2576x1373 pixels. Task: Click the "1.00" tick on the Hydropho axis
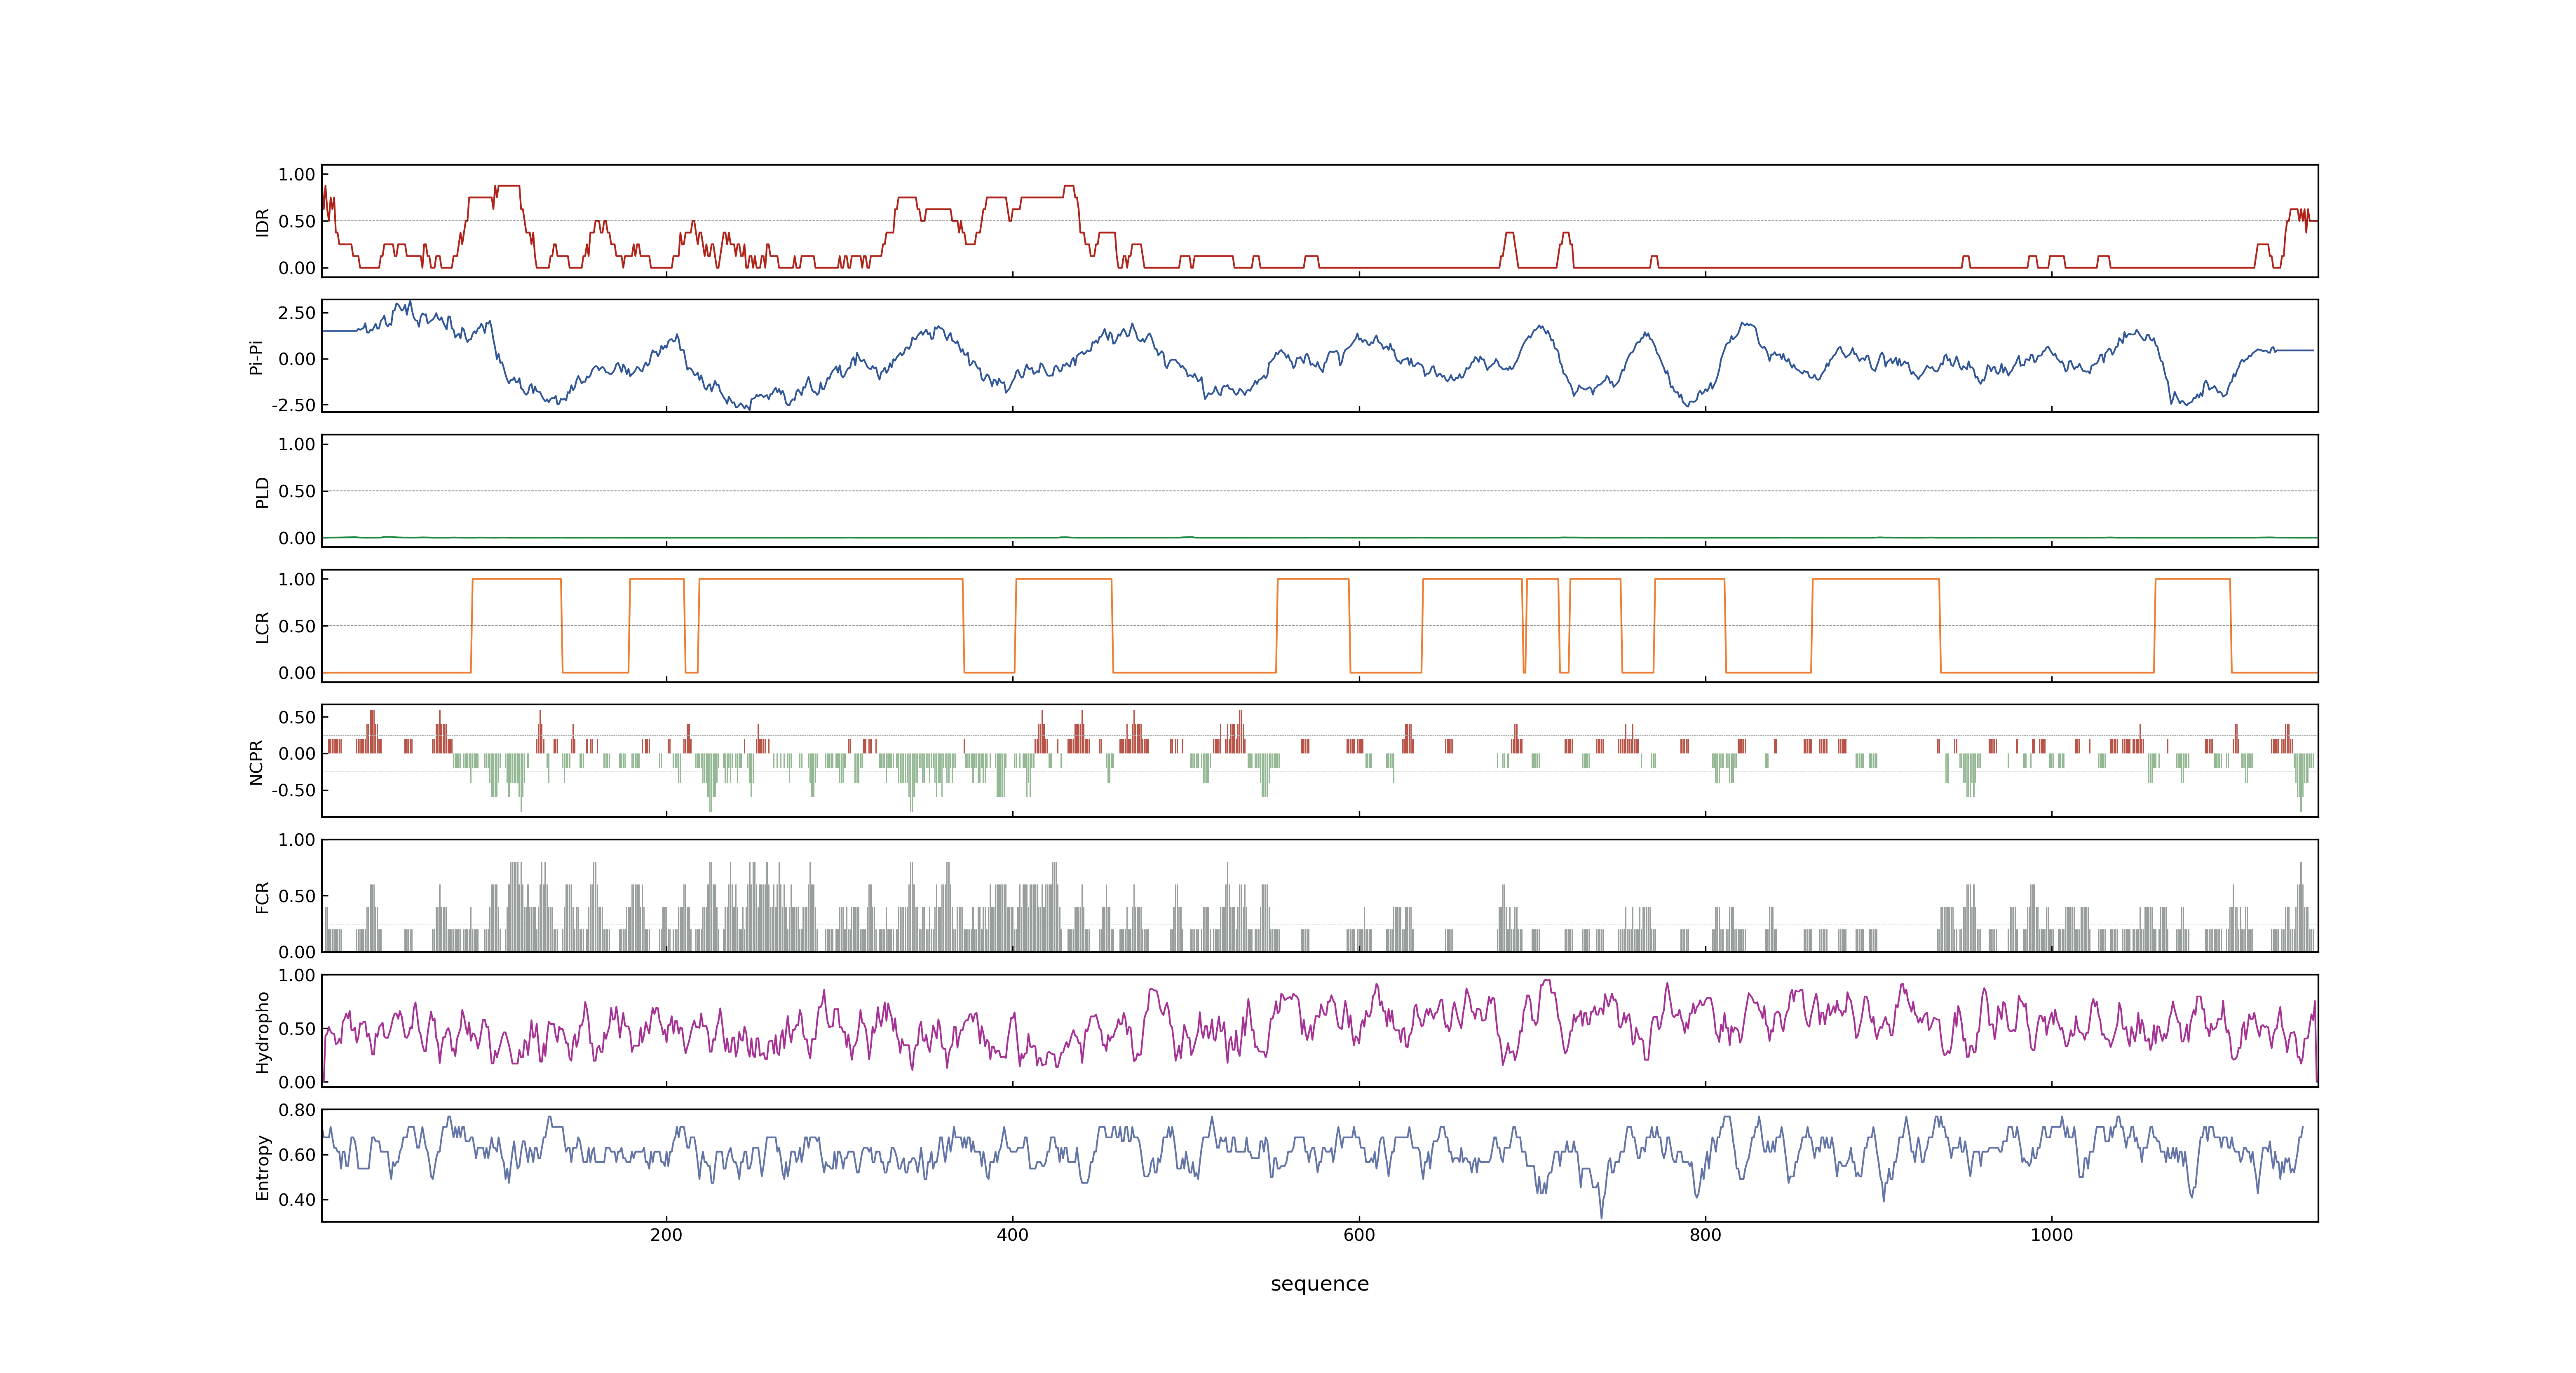click(297, 975)
